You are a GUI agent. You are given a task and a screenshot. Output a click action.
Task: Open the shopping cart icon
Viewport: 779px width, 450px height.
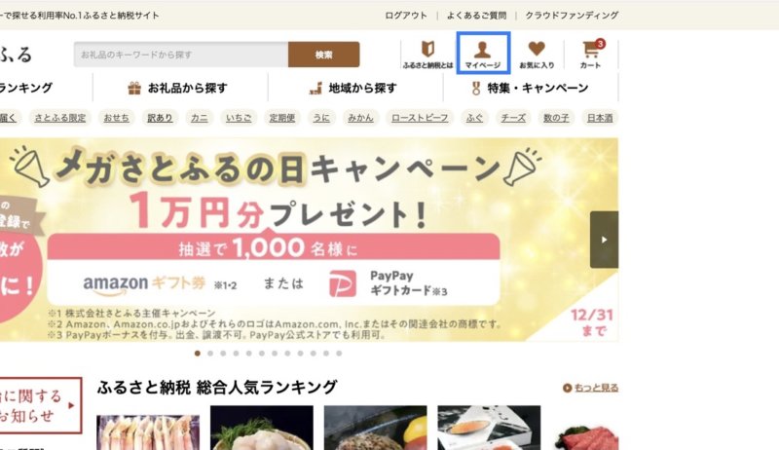point(591,55)
